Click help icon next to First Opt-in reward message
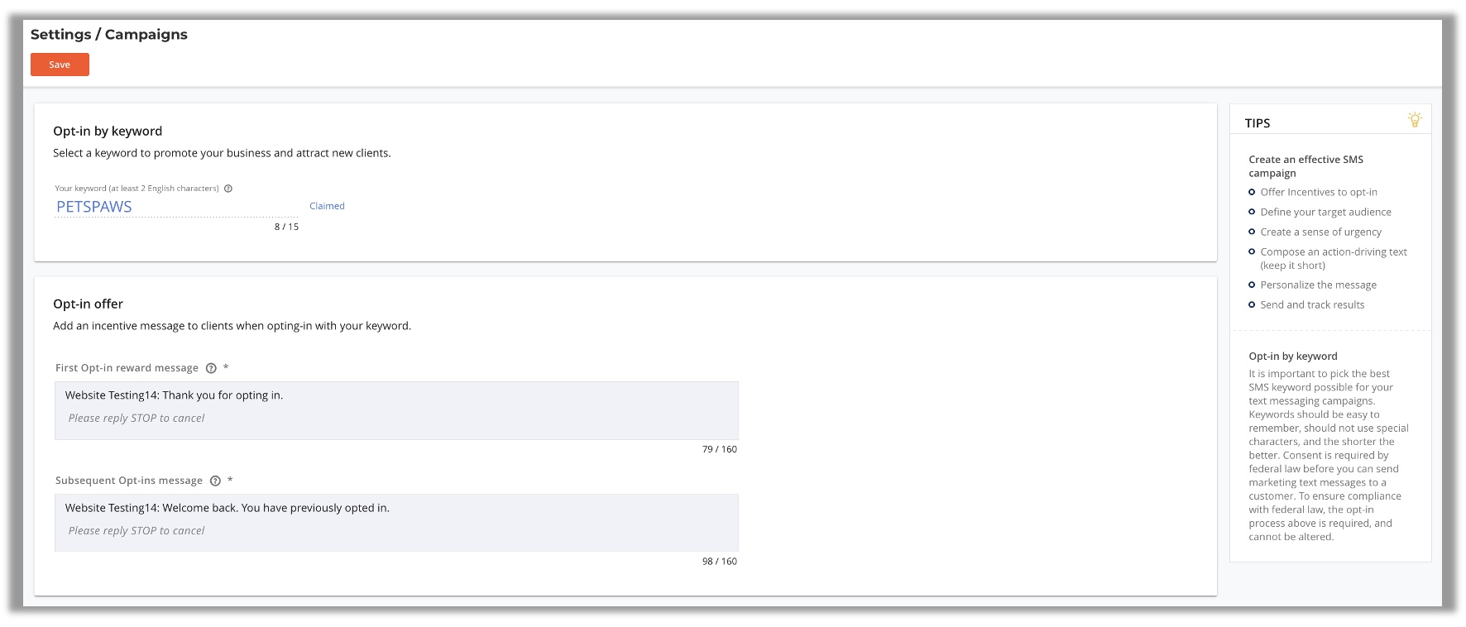Screen dimensions: 1466x627 click(211, 368)
